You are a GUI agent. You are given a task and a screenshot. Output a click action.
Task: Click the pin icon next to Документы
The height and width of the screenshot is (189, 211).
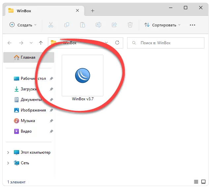[x=51, y=100]
